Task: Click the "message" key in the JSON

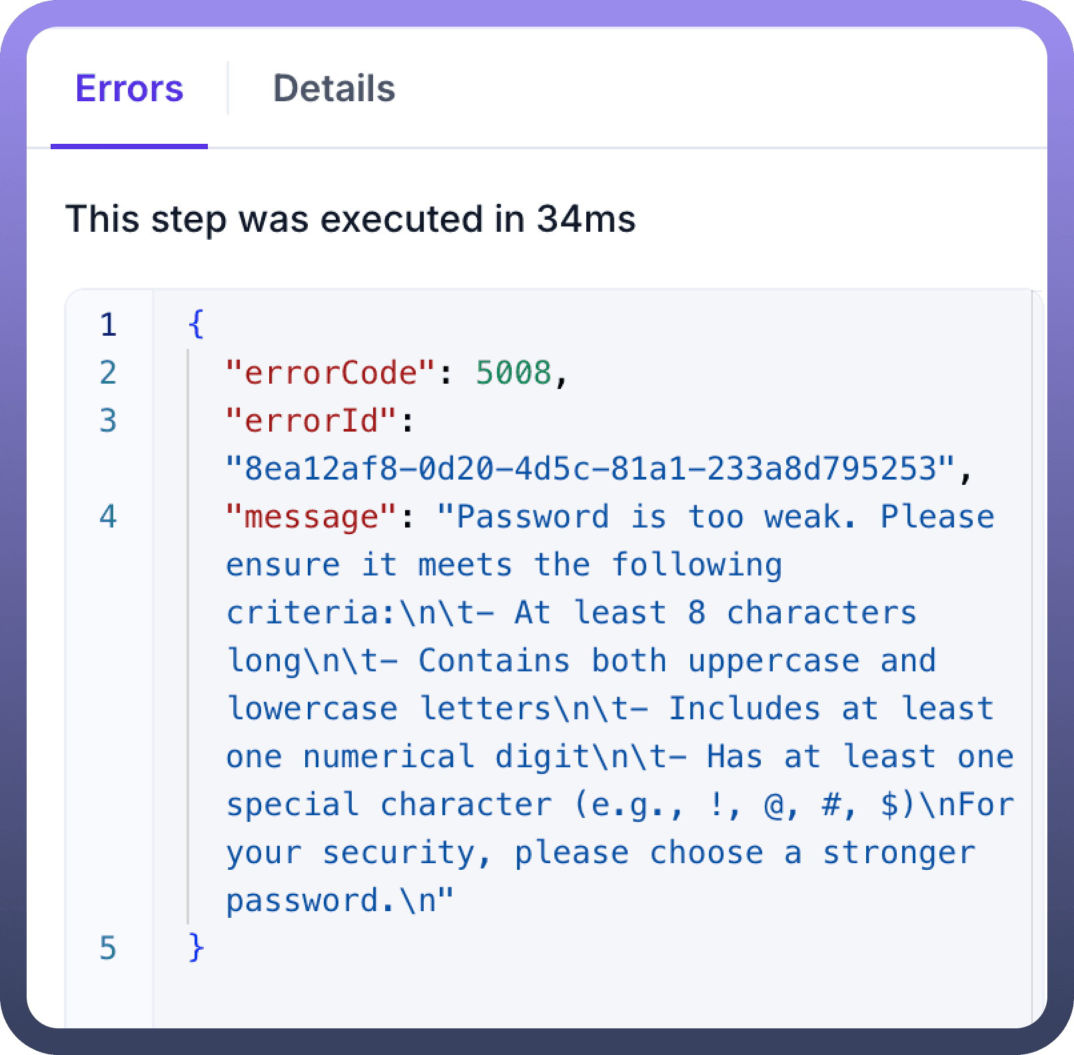Action: pyautogui.click(x=312, y=517)
